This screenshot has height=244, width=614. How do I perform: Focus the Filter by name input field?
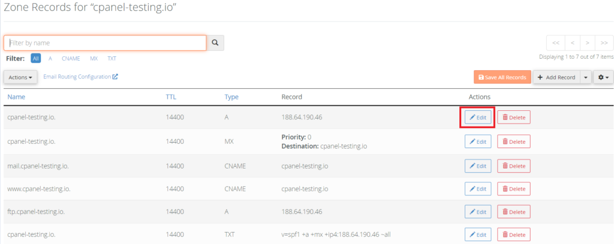(x=105, y=43)
